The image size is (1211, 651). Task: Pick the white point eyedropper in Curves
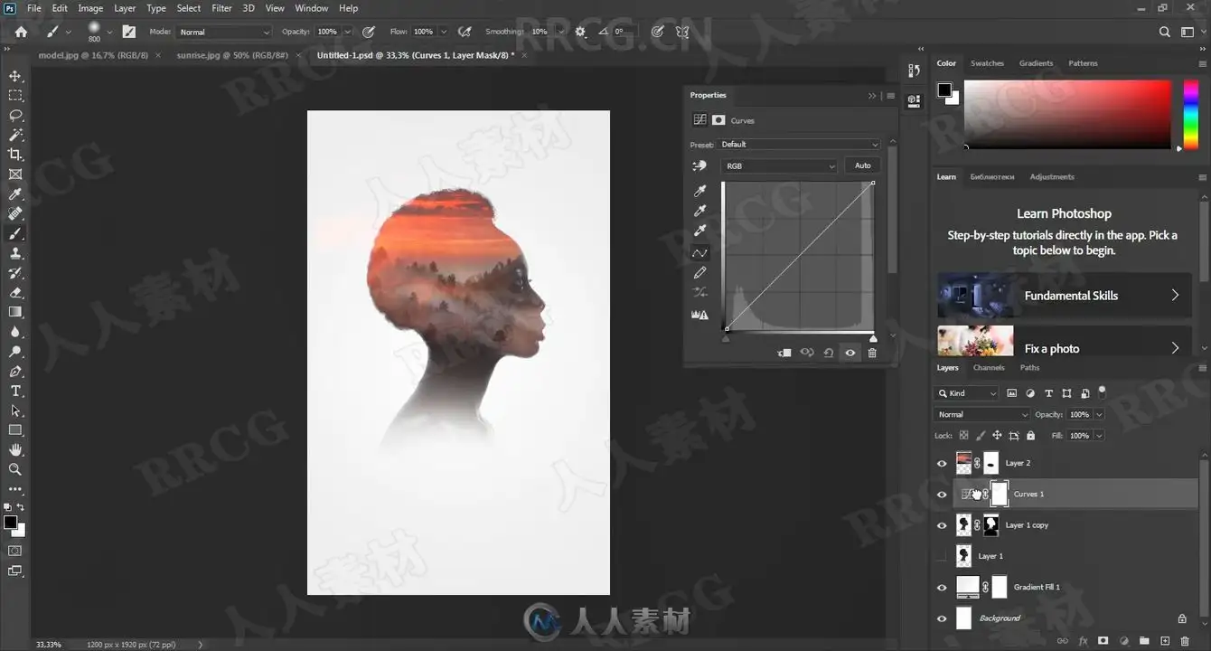coord(699,231)
